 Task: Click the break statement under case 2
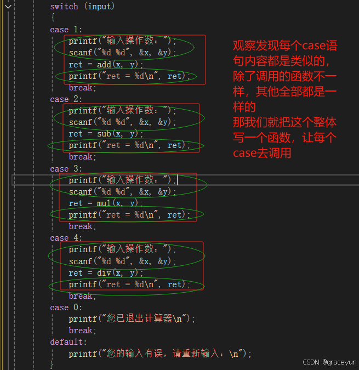click(82, 157)
